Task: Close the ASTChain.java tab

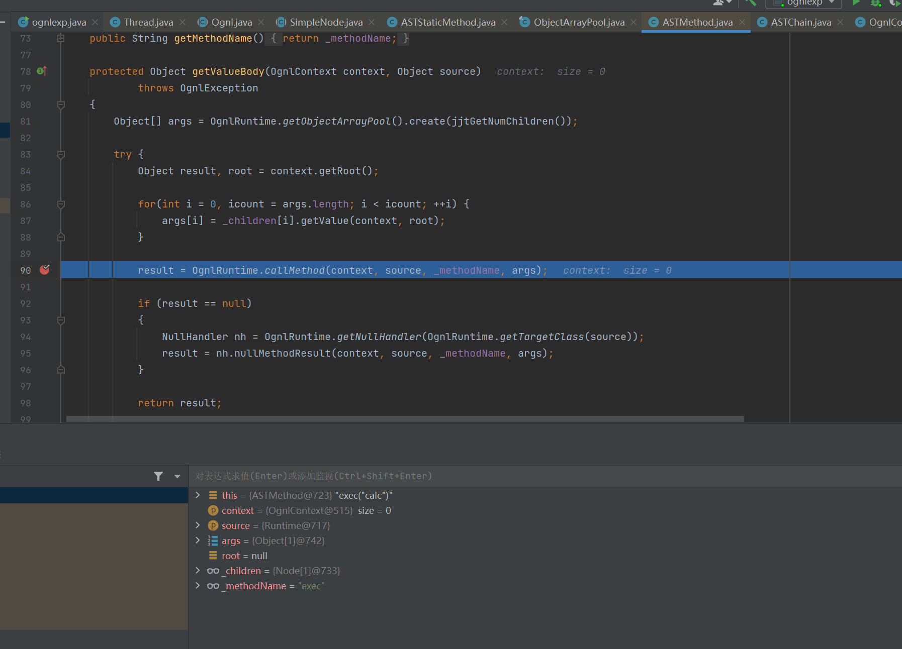Action: coord(840,22)
